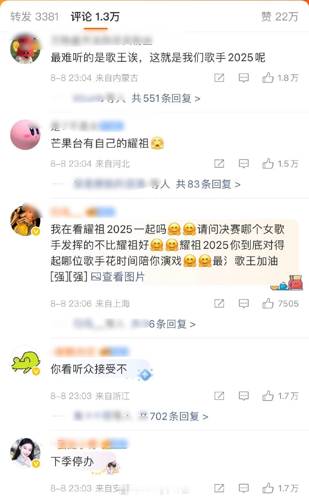
Task: Open the Kirby avatar profile
Action: pos(25,135)
